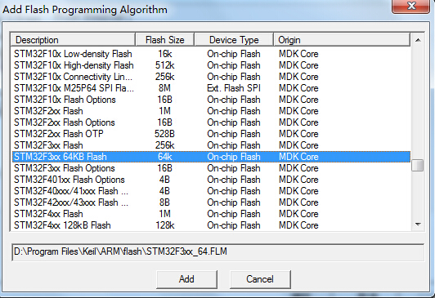Select STM32F2xx Flash OTP row
Viewport: 435px width, 298px height.
click(211, 134)
